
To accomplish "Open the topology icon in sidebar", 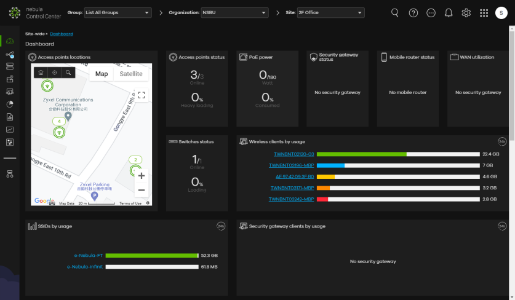I will [x=10, y=174].
